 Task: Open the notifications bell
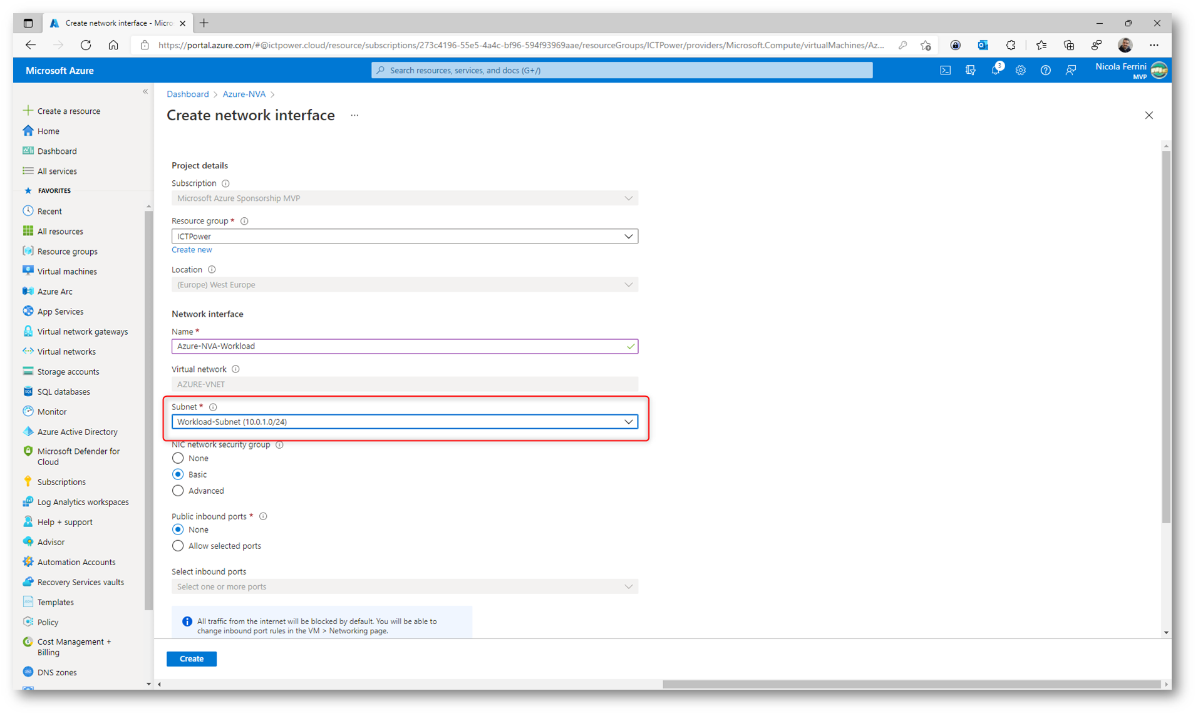(x=996, y=70)
